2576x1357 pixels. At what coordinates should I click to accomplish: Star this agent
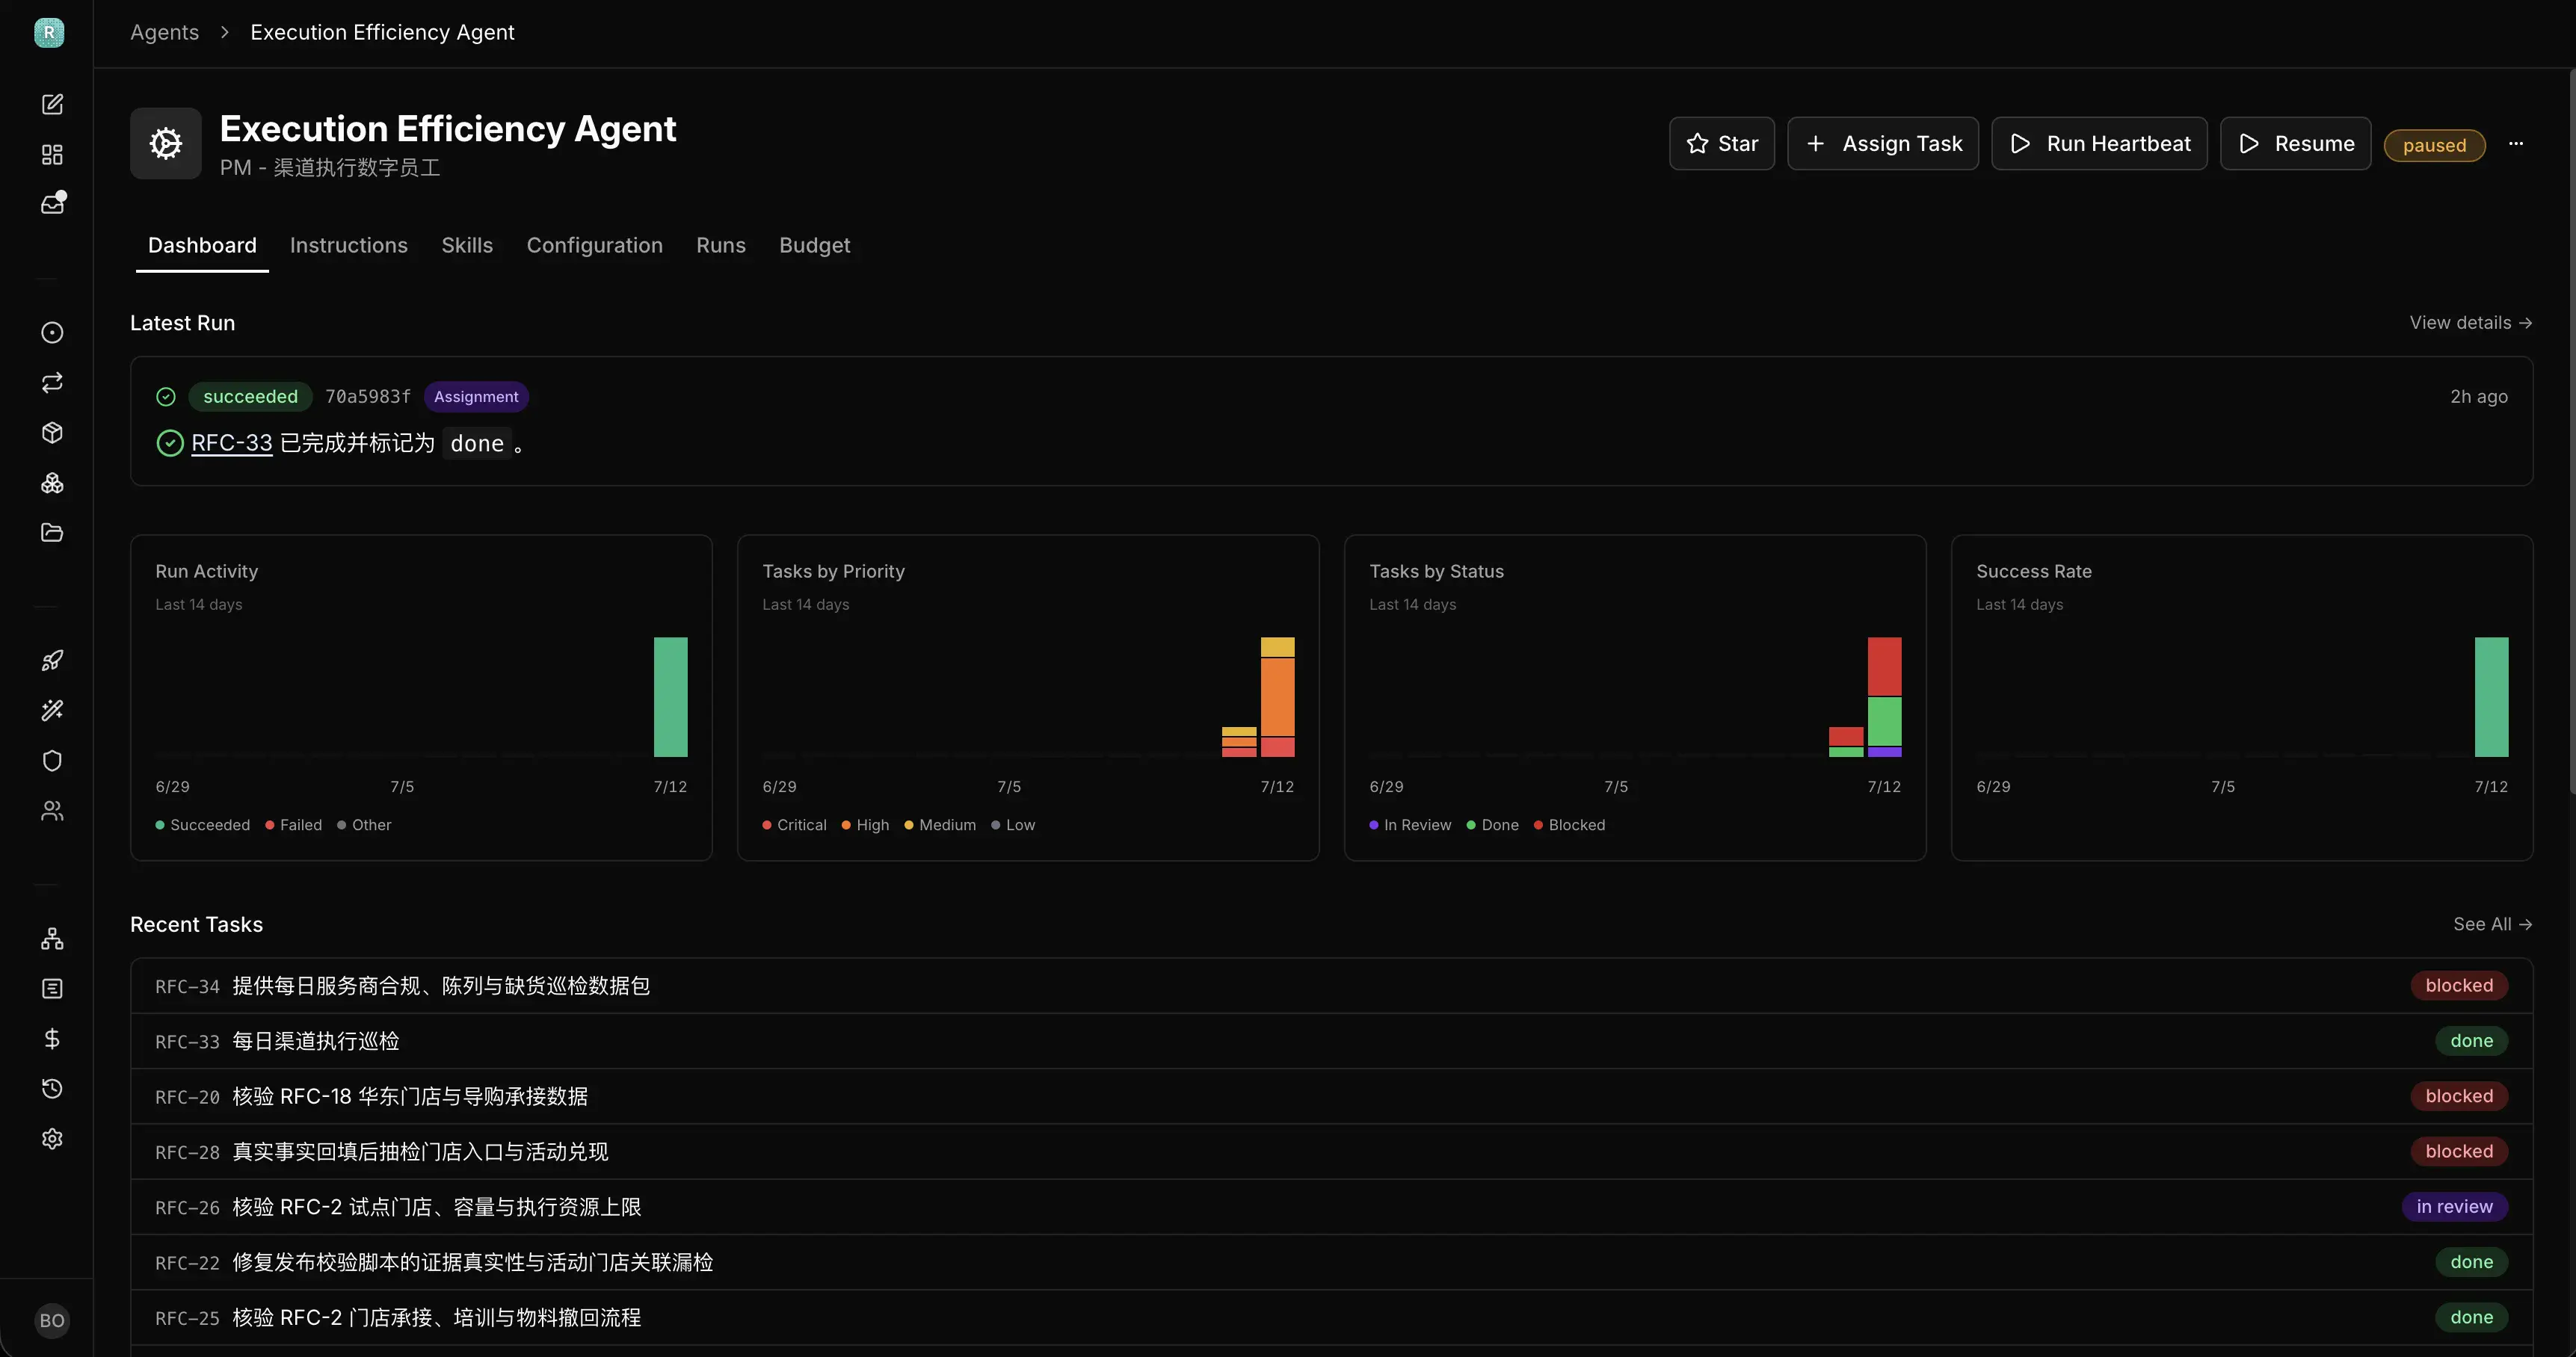1721,144
